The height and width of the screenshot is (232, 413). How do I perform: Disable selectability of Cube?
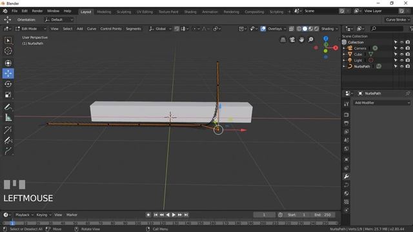(396, 54)
